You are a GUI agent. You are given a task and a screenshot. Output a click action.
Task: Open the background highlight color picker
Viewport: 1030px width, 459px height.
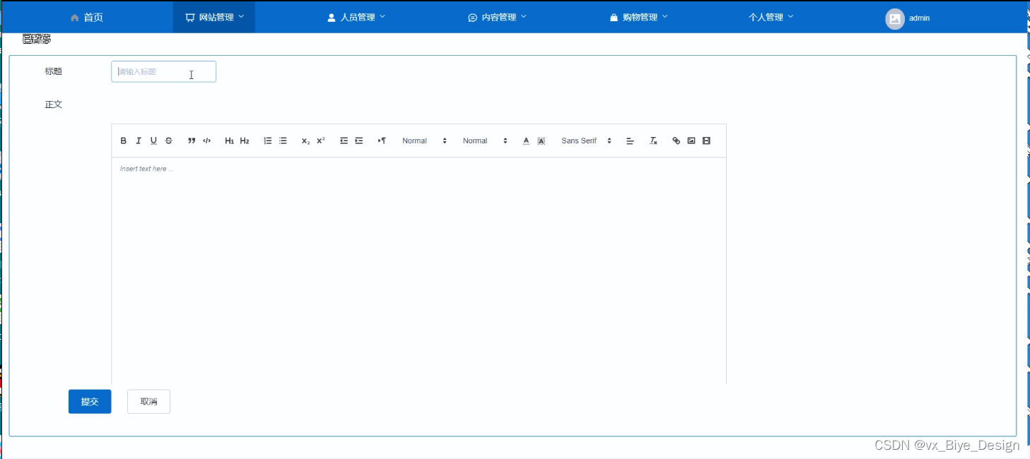point(542,141)
